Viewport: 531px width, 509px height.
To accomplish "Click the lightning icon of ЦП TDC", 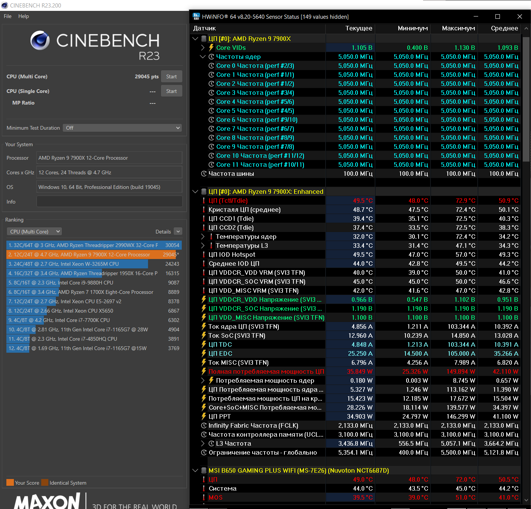I will point(204,344).
